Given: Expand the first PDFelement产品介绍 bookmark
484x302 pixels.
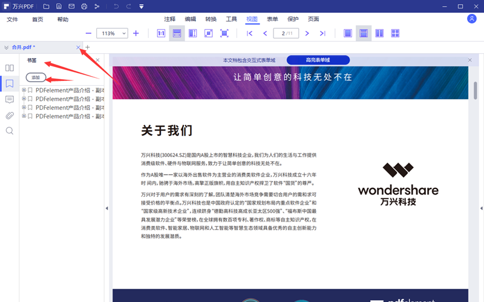Looking at the screenshot, I should (24, 91).
